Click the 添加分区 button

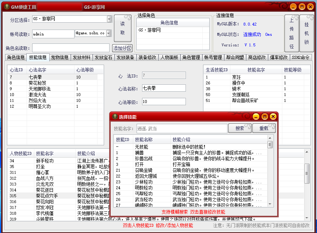tap(122, 48)
